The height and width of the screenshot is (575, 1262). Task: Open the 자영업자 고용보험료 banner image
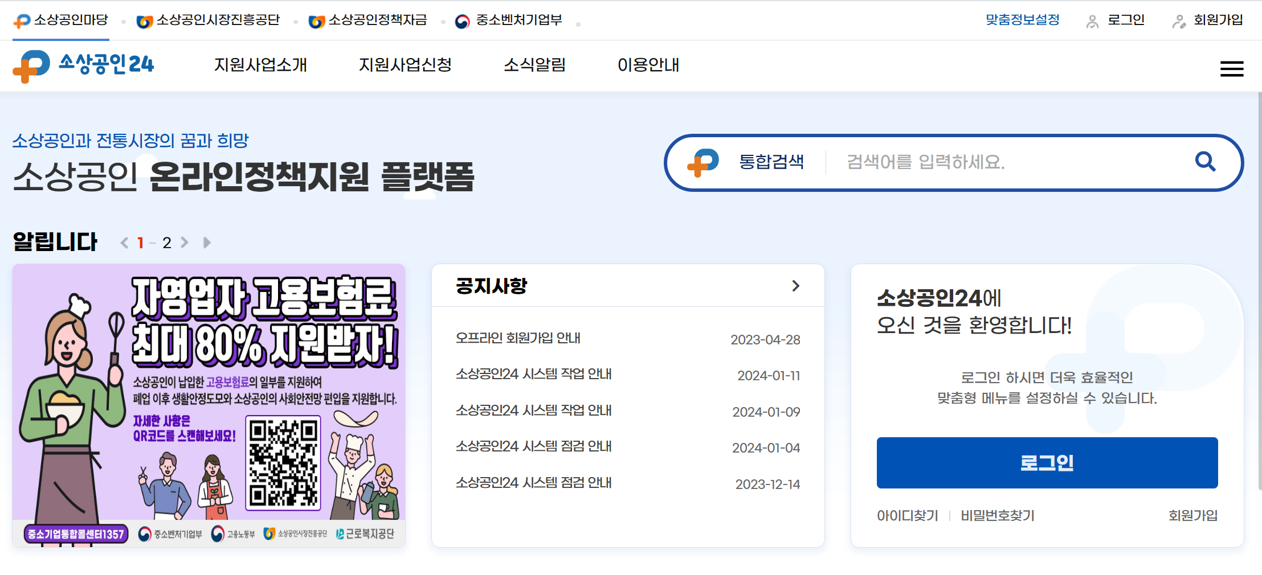(x=209, y=405)
